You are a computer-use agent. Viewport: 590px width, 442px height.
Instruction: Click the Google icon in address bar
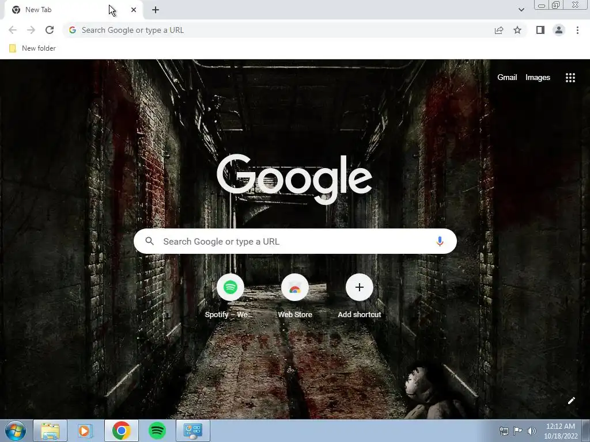click(x=73, y=30)
